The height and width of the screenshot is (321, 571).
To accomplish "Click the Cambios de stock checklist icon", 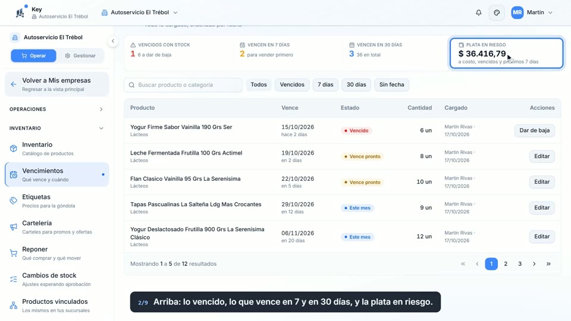I will [14, 279].
